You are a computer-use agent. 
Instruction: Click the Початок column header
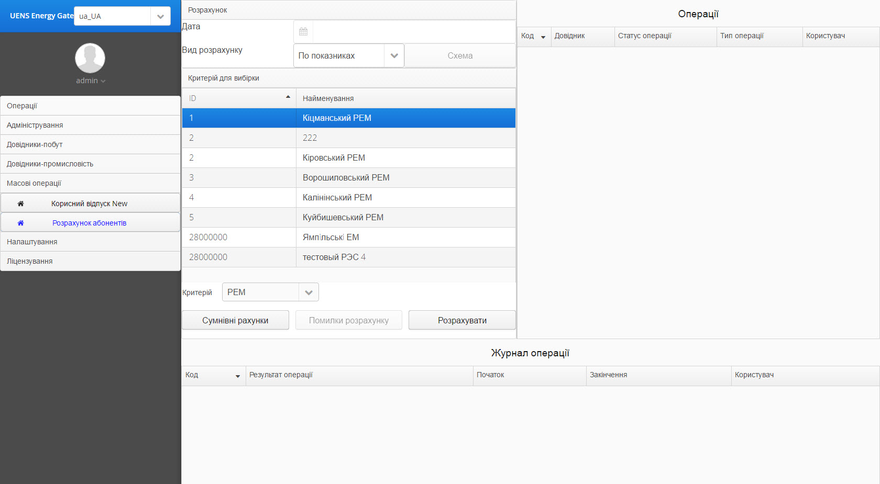(x=530, y=376)
